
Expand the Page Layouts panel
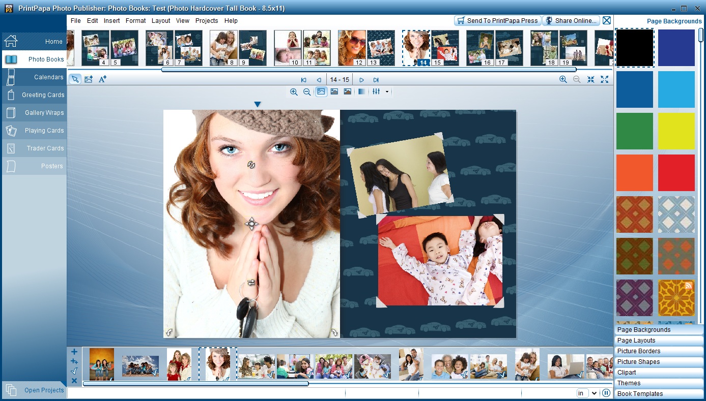[659, 341]
